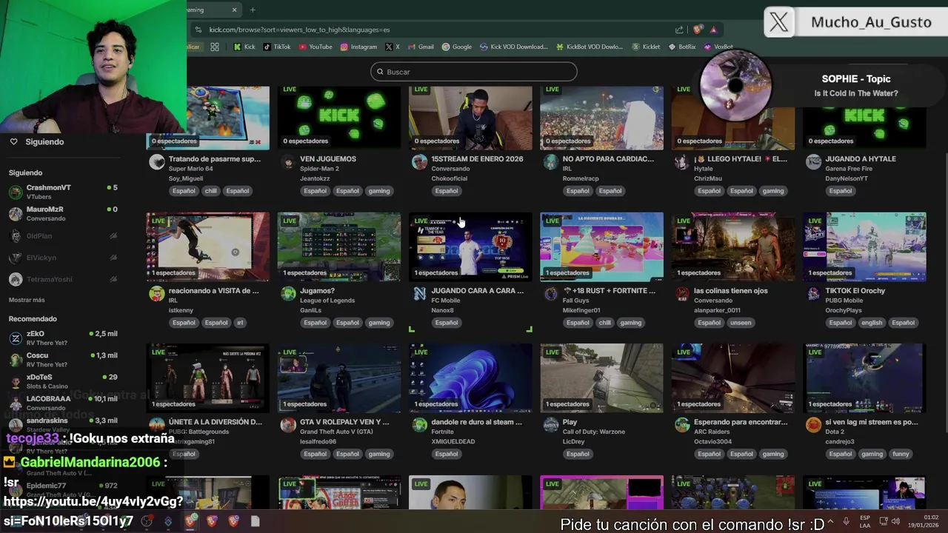Screen dimensions: 948x533
Task: Click the heart icon next to Siguiendo
Action: click(x=13, y=141)
